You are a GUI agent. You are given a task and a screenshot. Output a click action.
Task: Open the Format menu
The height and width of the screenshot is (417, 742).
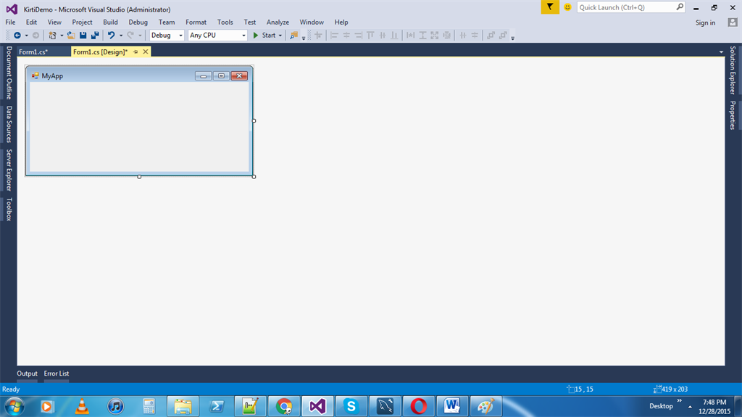click(x=196, y=22)
